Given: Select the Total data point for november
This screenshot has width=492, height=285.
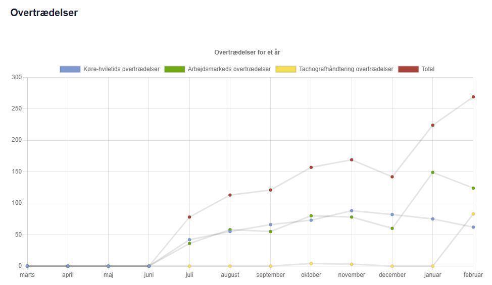Looking at the screenshot, I should click(x=352, y=160).
